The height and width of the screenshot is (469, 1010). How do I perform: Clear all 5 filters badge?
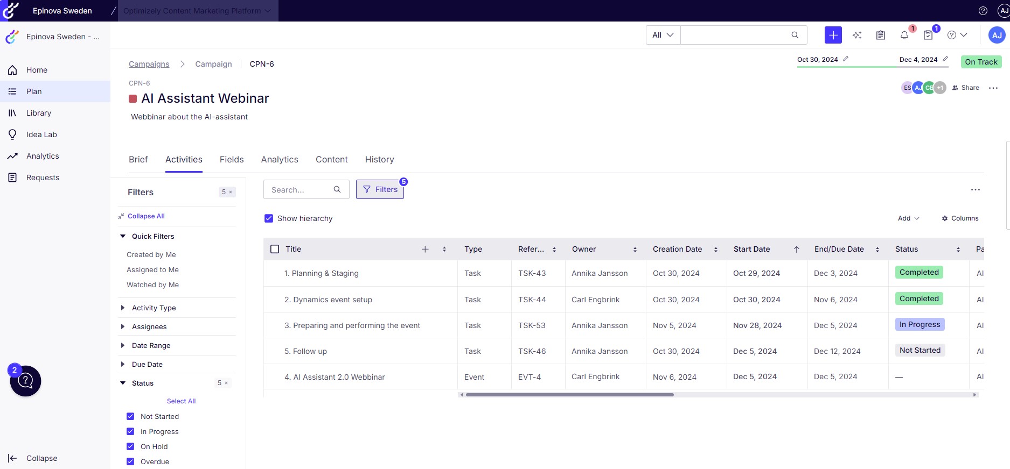[227, 192]
